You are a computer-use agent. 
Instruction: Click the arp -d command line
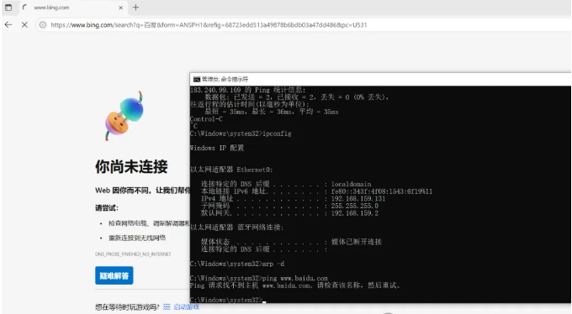(237, 264)
